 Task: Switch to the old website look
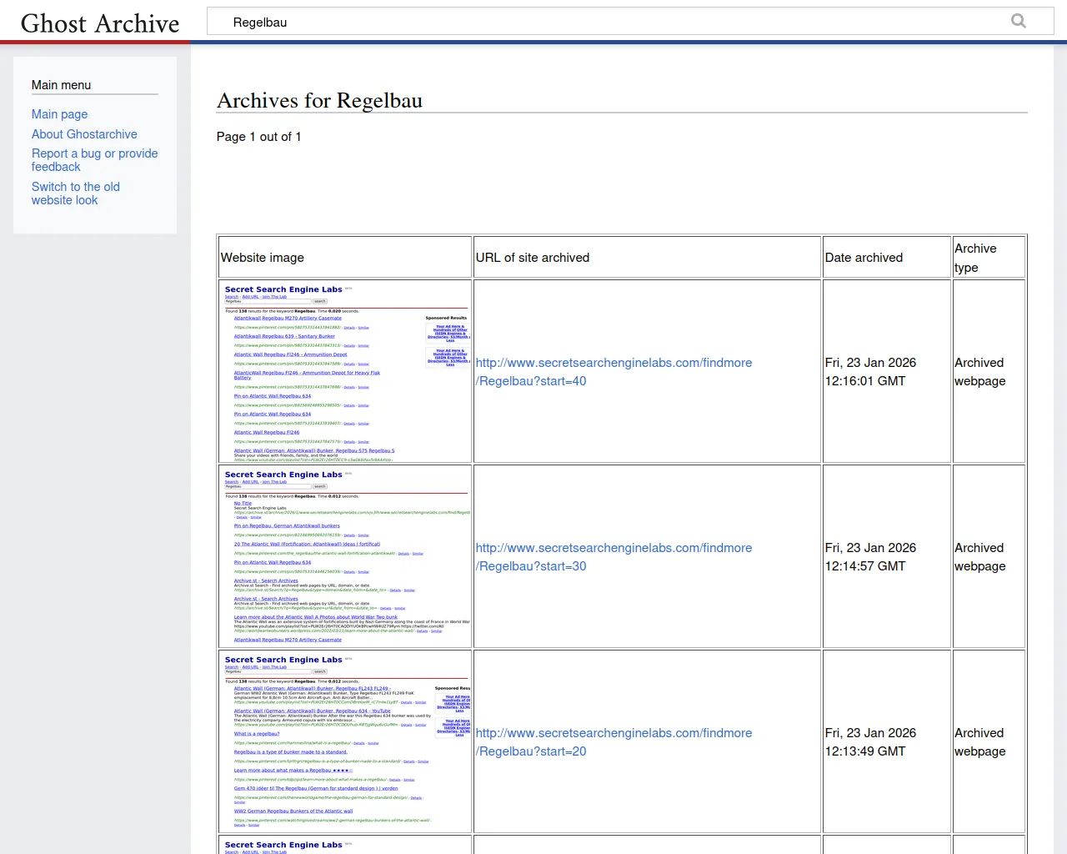coord(75,193)
